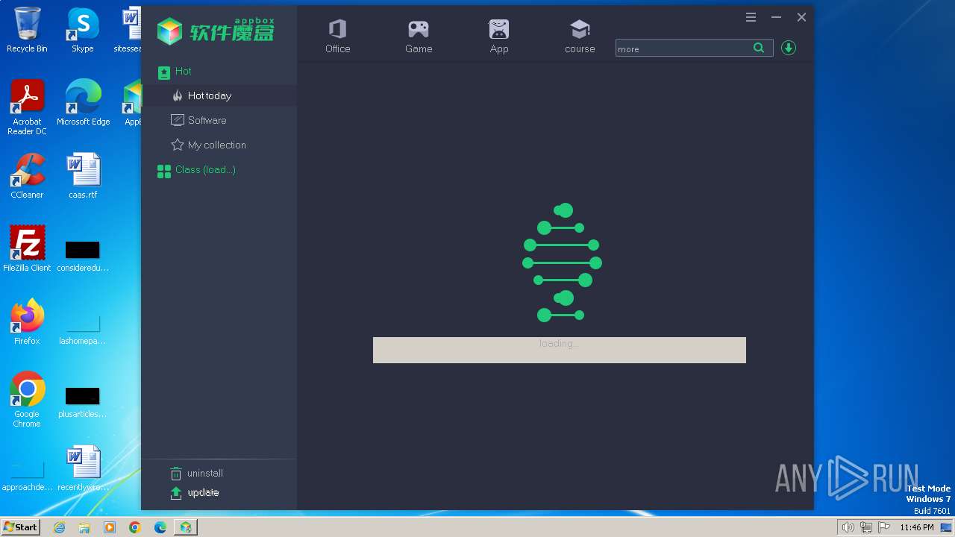Open Firefox desktop shortcut

27,322
